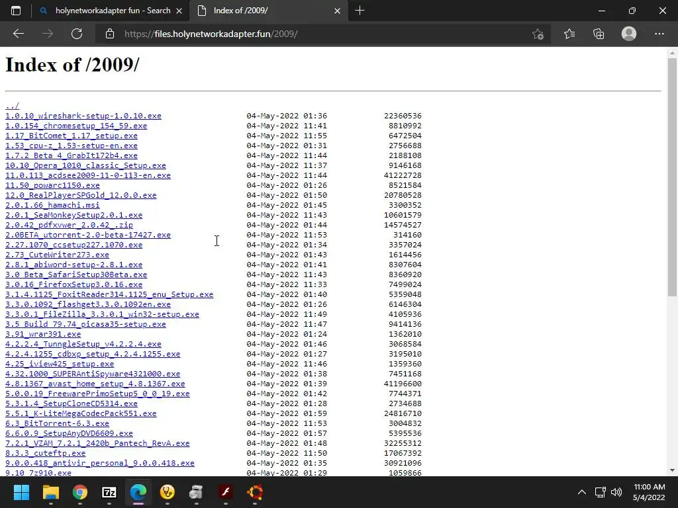
Task: Download 4.8.1367_avast_home_setup_4.8.1367.exe
Action: click(x=95, y=384)
